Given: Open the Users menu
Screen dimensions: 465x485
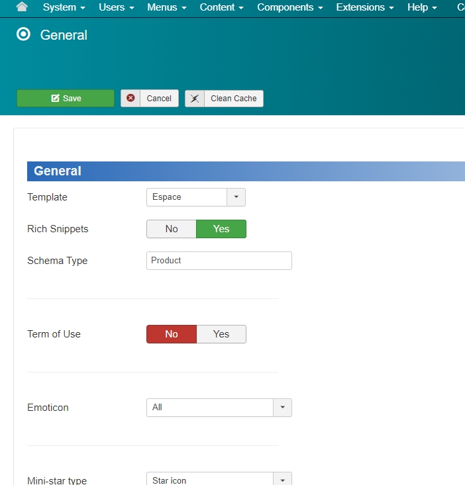Looking at the screenshot, I should [x=116, y=7].
